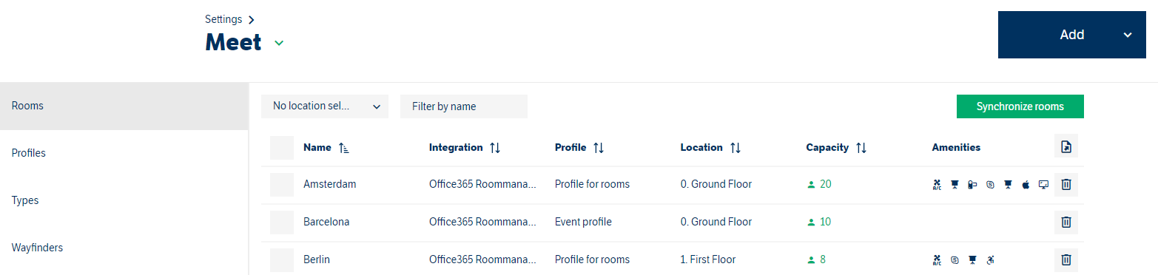Expand the Add button dropdown arrow
Screen dimensions: 1158x275
[1127, 35]
